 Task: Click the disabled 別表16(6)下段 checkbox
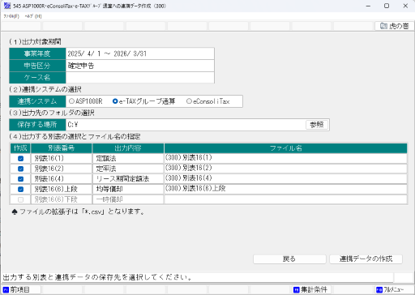pyautogui.click(x=20, y=199)
